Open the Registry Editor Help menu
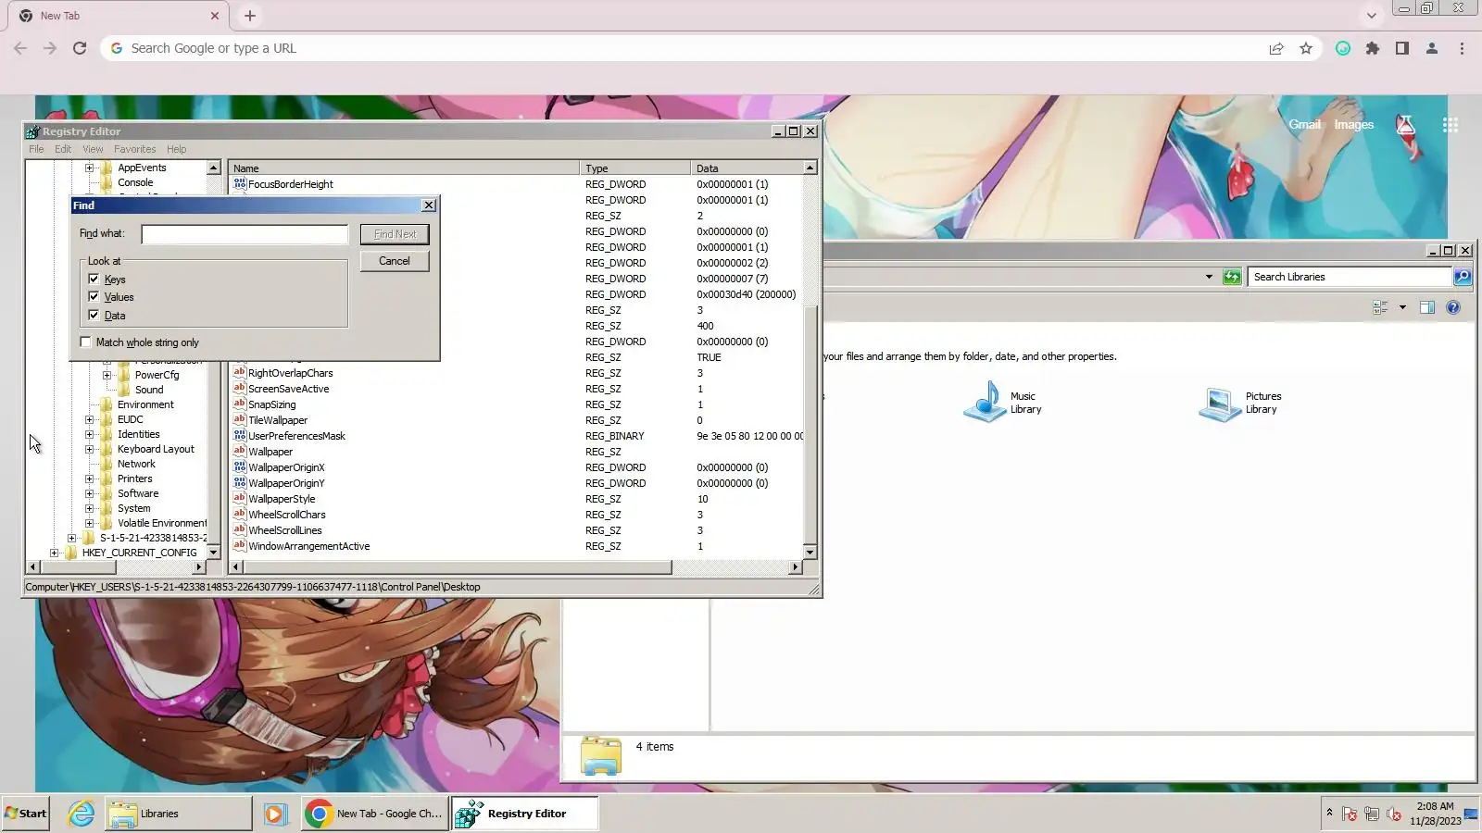 [x=176, y=149]
